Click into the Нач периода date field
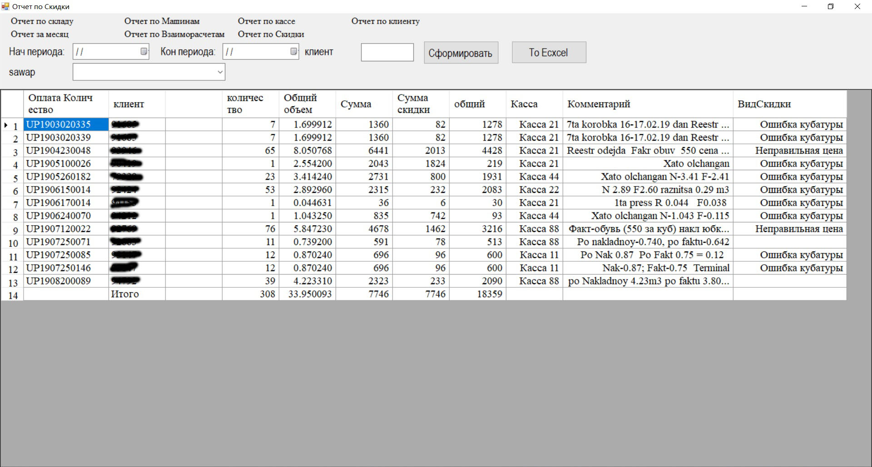This screenshot has width=872, height=467. point(106,52)
